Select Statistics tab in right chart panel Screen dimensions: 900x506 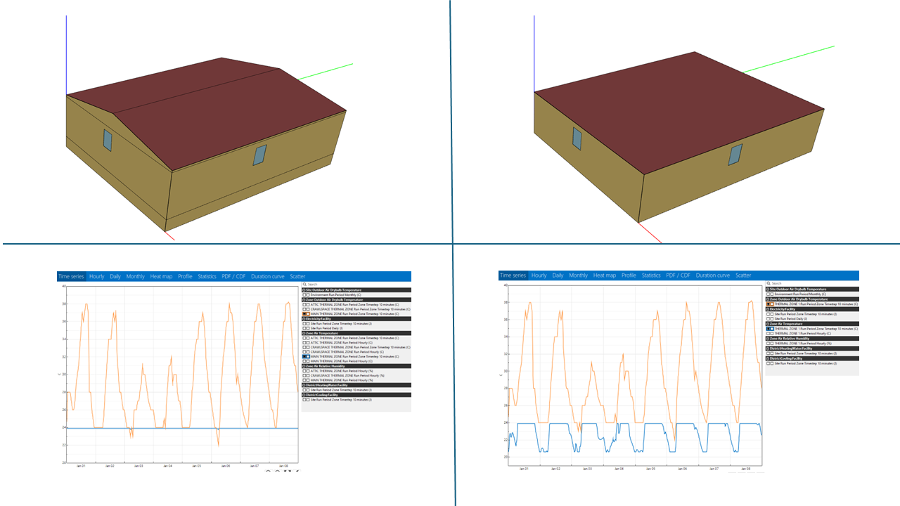pyautogui.click(x=651, y=275)
